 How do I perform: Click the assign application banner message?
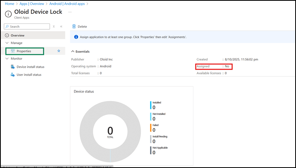point(133,37)
